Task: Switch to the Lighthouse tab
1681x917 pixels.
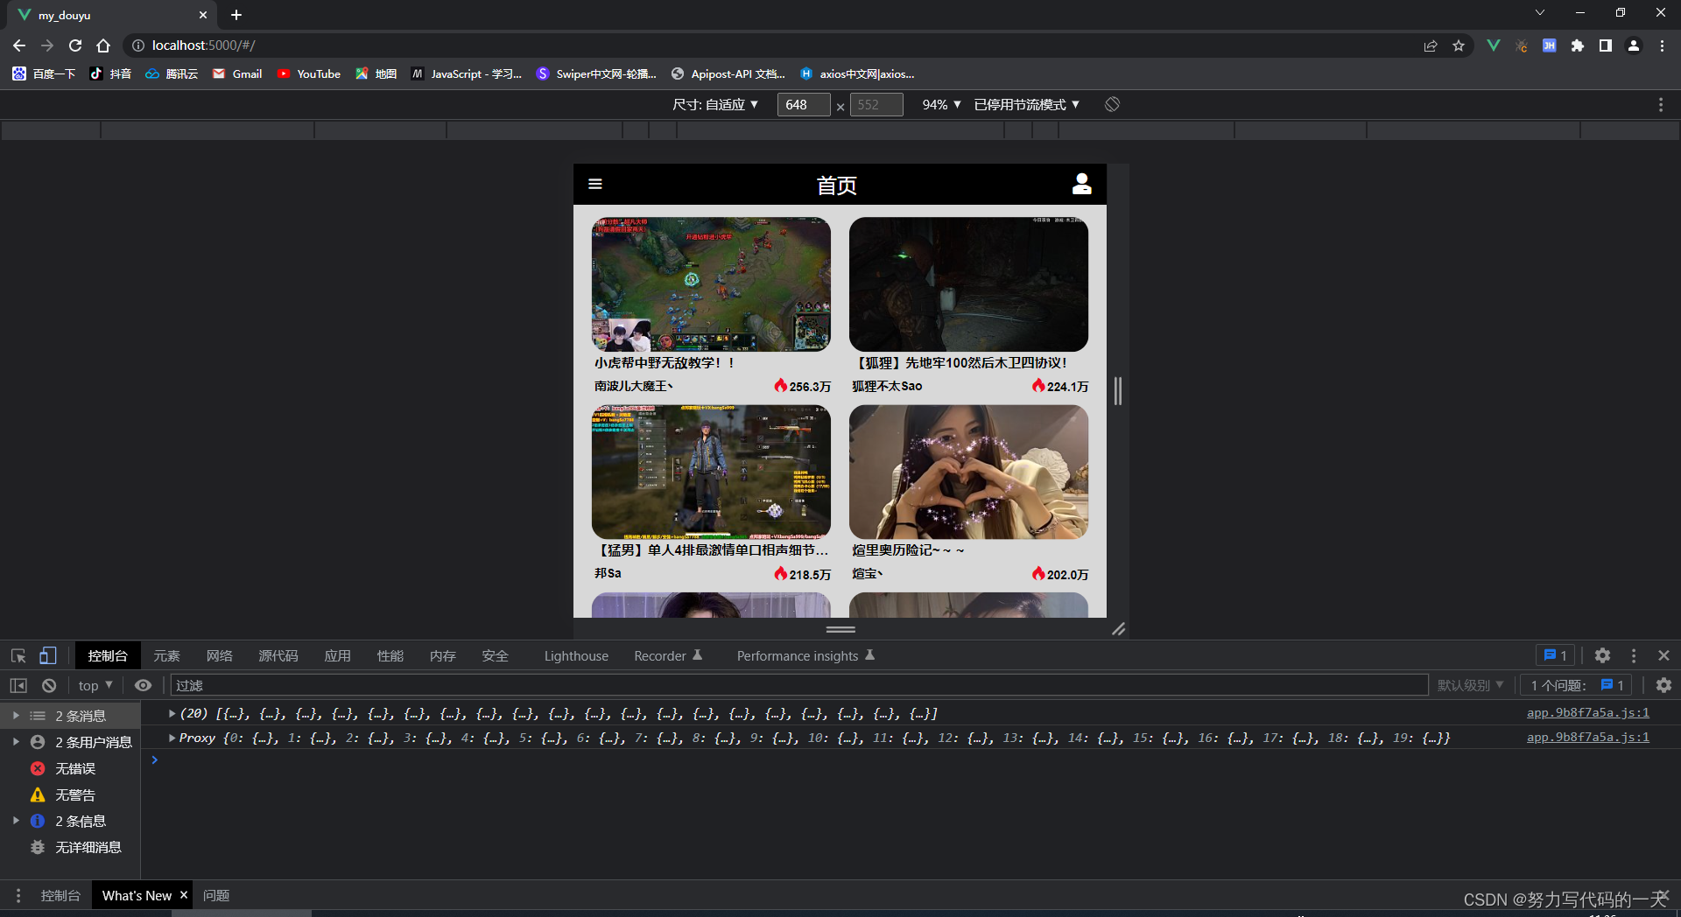Action: point(576,655)
